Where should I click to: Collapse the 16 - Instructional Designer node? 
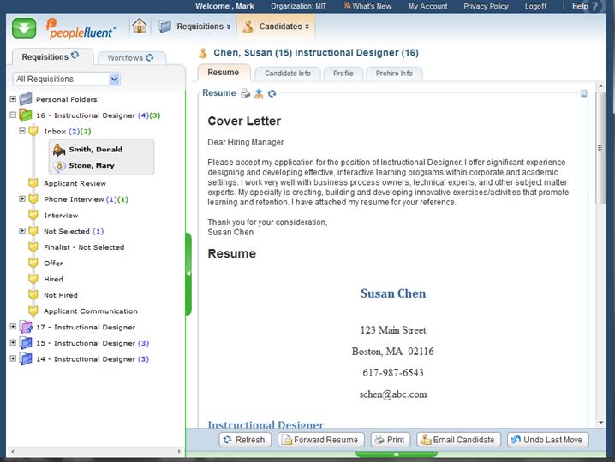point(13,115)
